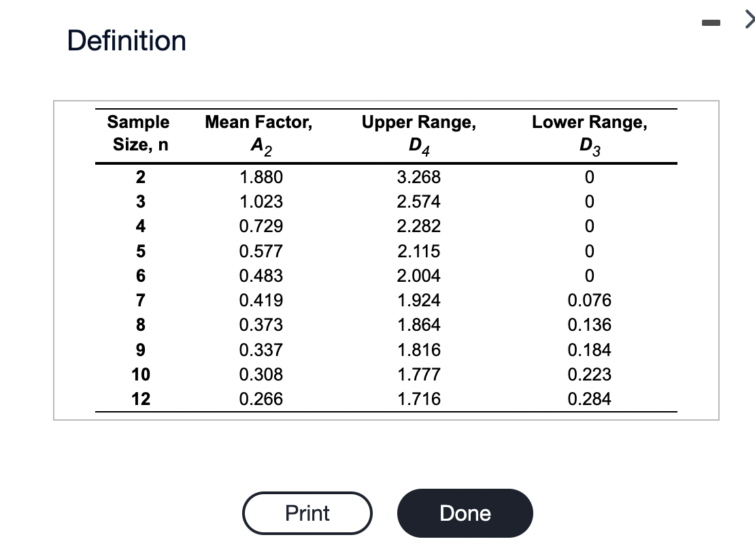Click the D3 value 0.076
Image resolution: width=755 pixels, height=550 pixels.
(x=589, y=300)
